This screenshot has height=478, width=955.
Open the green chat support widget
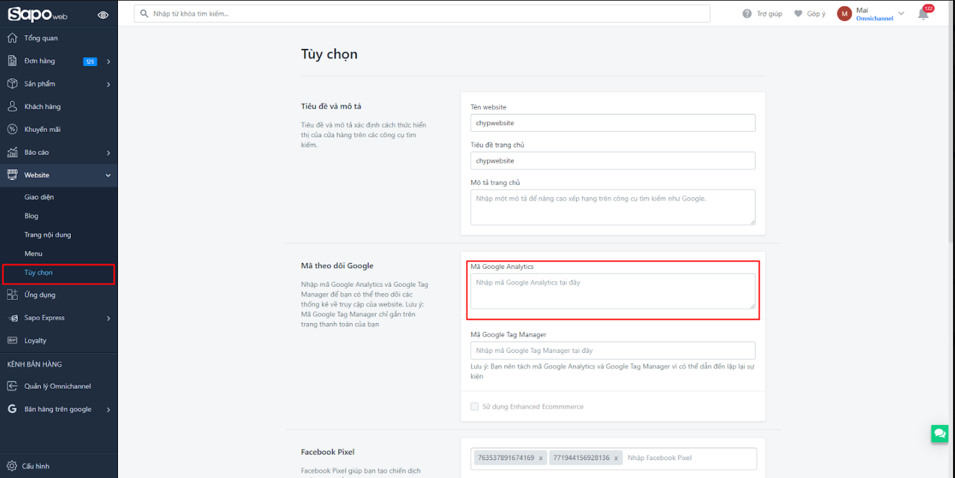(940, 434)
